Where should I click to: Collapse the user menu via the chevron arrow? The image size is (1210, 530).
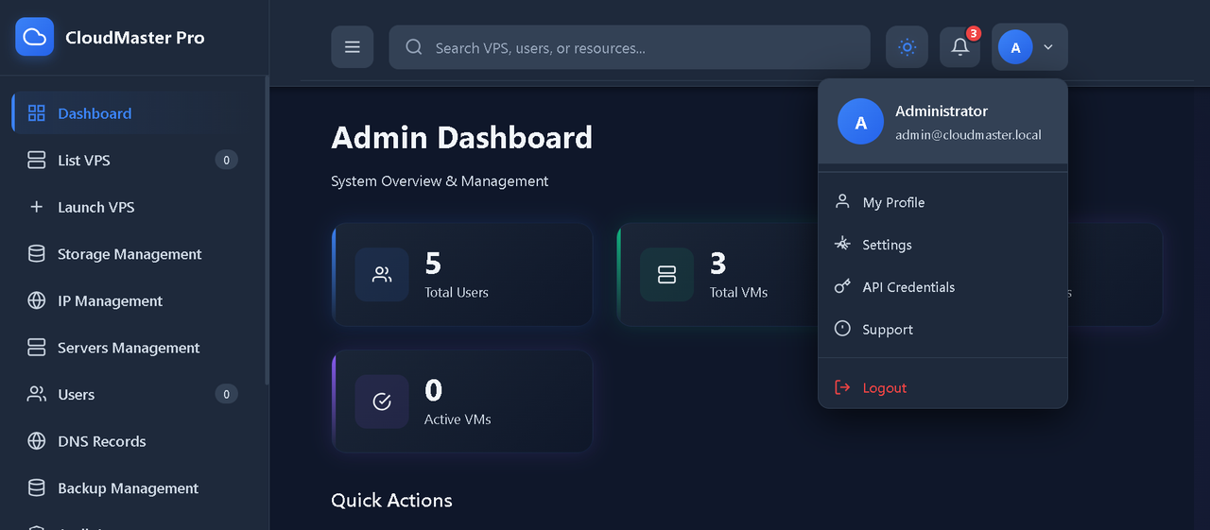(1048, 47)
